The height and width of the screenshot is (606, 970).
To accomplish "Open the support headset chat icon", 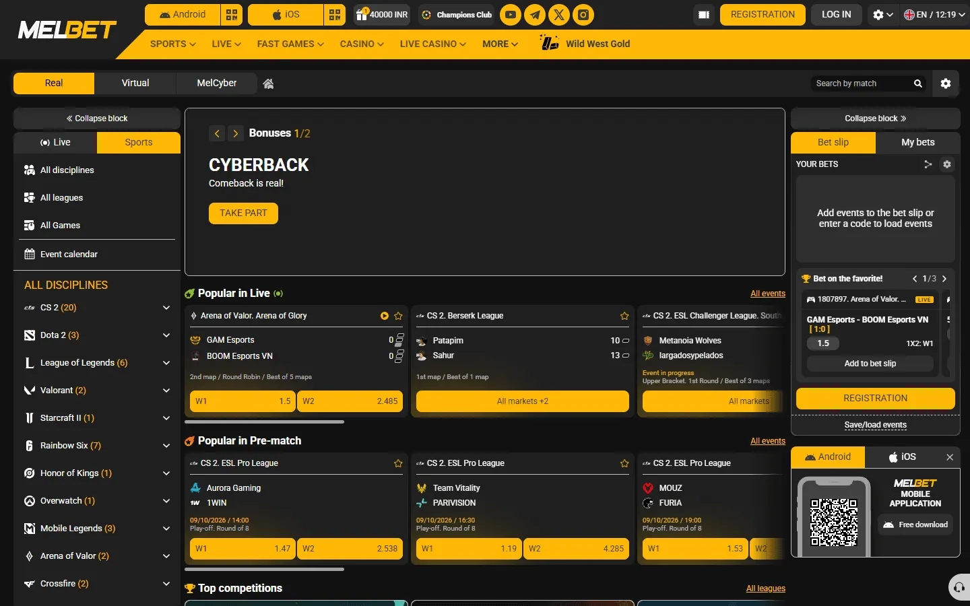I will coord(959,587).
